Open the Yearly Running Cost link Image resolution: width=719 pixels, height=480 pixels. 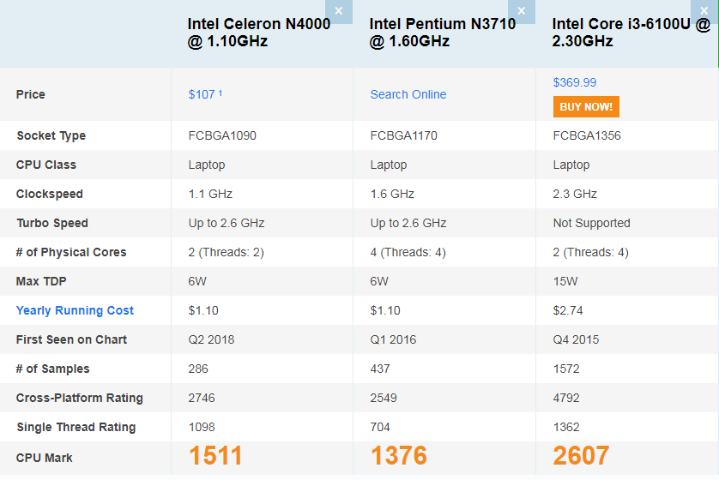click(76, 310)
